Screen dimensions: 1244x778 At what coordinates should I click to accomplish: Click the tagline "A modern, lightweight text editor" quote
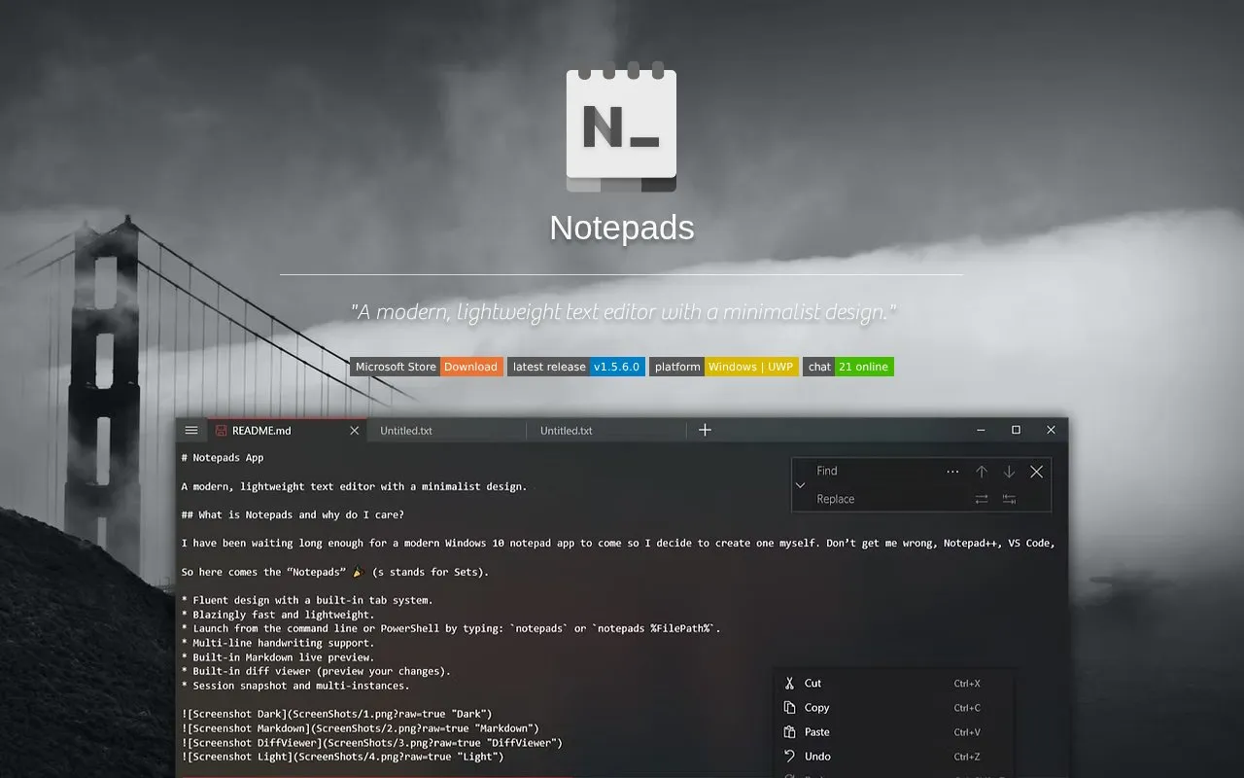[x=623, y=312]
